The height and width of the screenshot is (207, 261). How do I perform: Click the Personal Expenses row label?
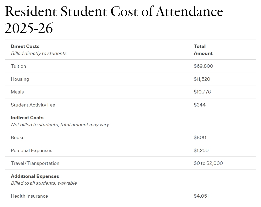(x=31, y=150)
